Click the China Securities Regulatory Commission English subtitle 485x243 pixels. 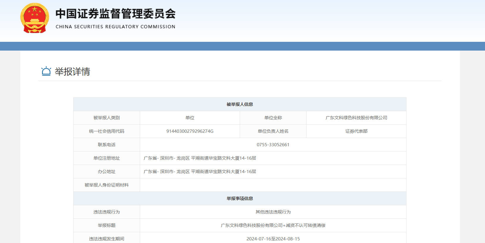click(x=115, y=27)
